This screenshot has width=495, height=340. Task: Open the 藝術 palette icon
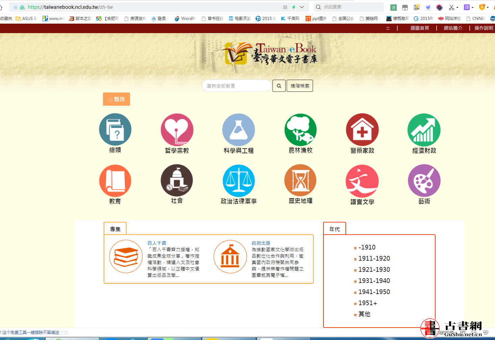pyautogui.click(x=424, y=181)
